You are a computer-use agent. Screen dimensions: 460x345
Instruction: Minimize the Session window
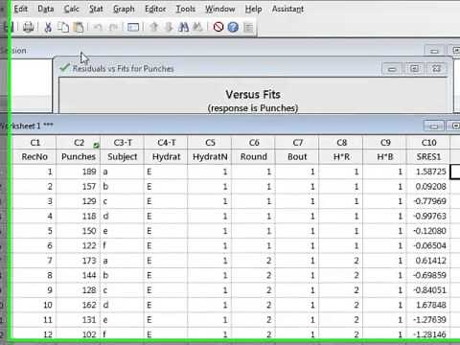434,51
